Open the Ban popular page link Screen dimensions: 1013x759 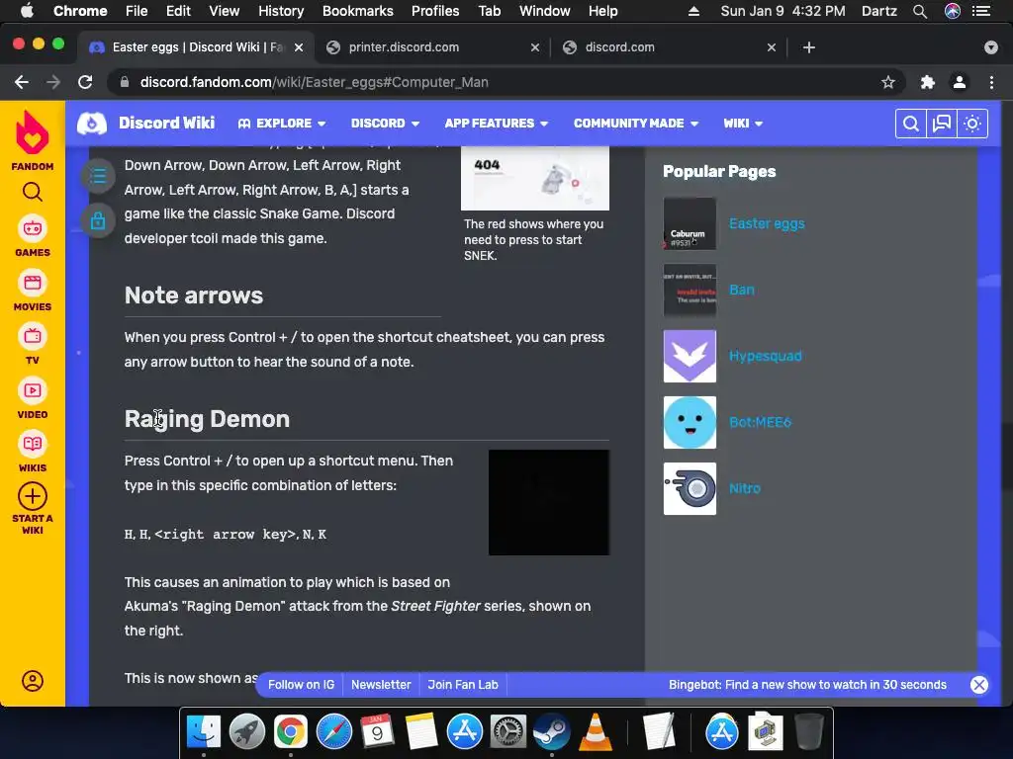click(742, 290)
